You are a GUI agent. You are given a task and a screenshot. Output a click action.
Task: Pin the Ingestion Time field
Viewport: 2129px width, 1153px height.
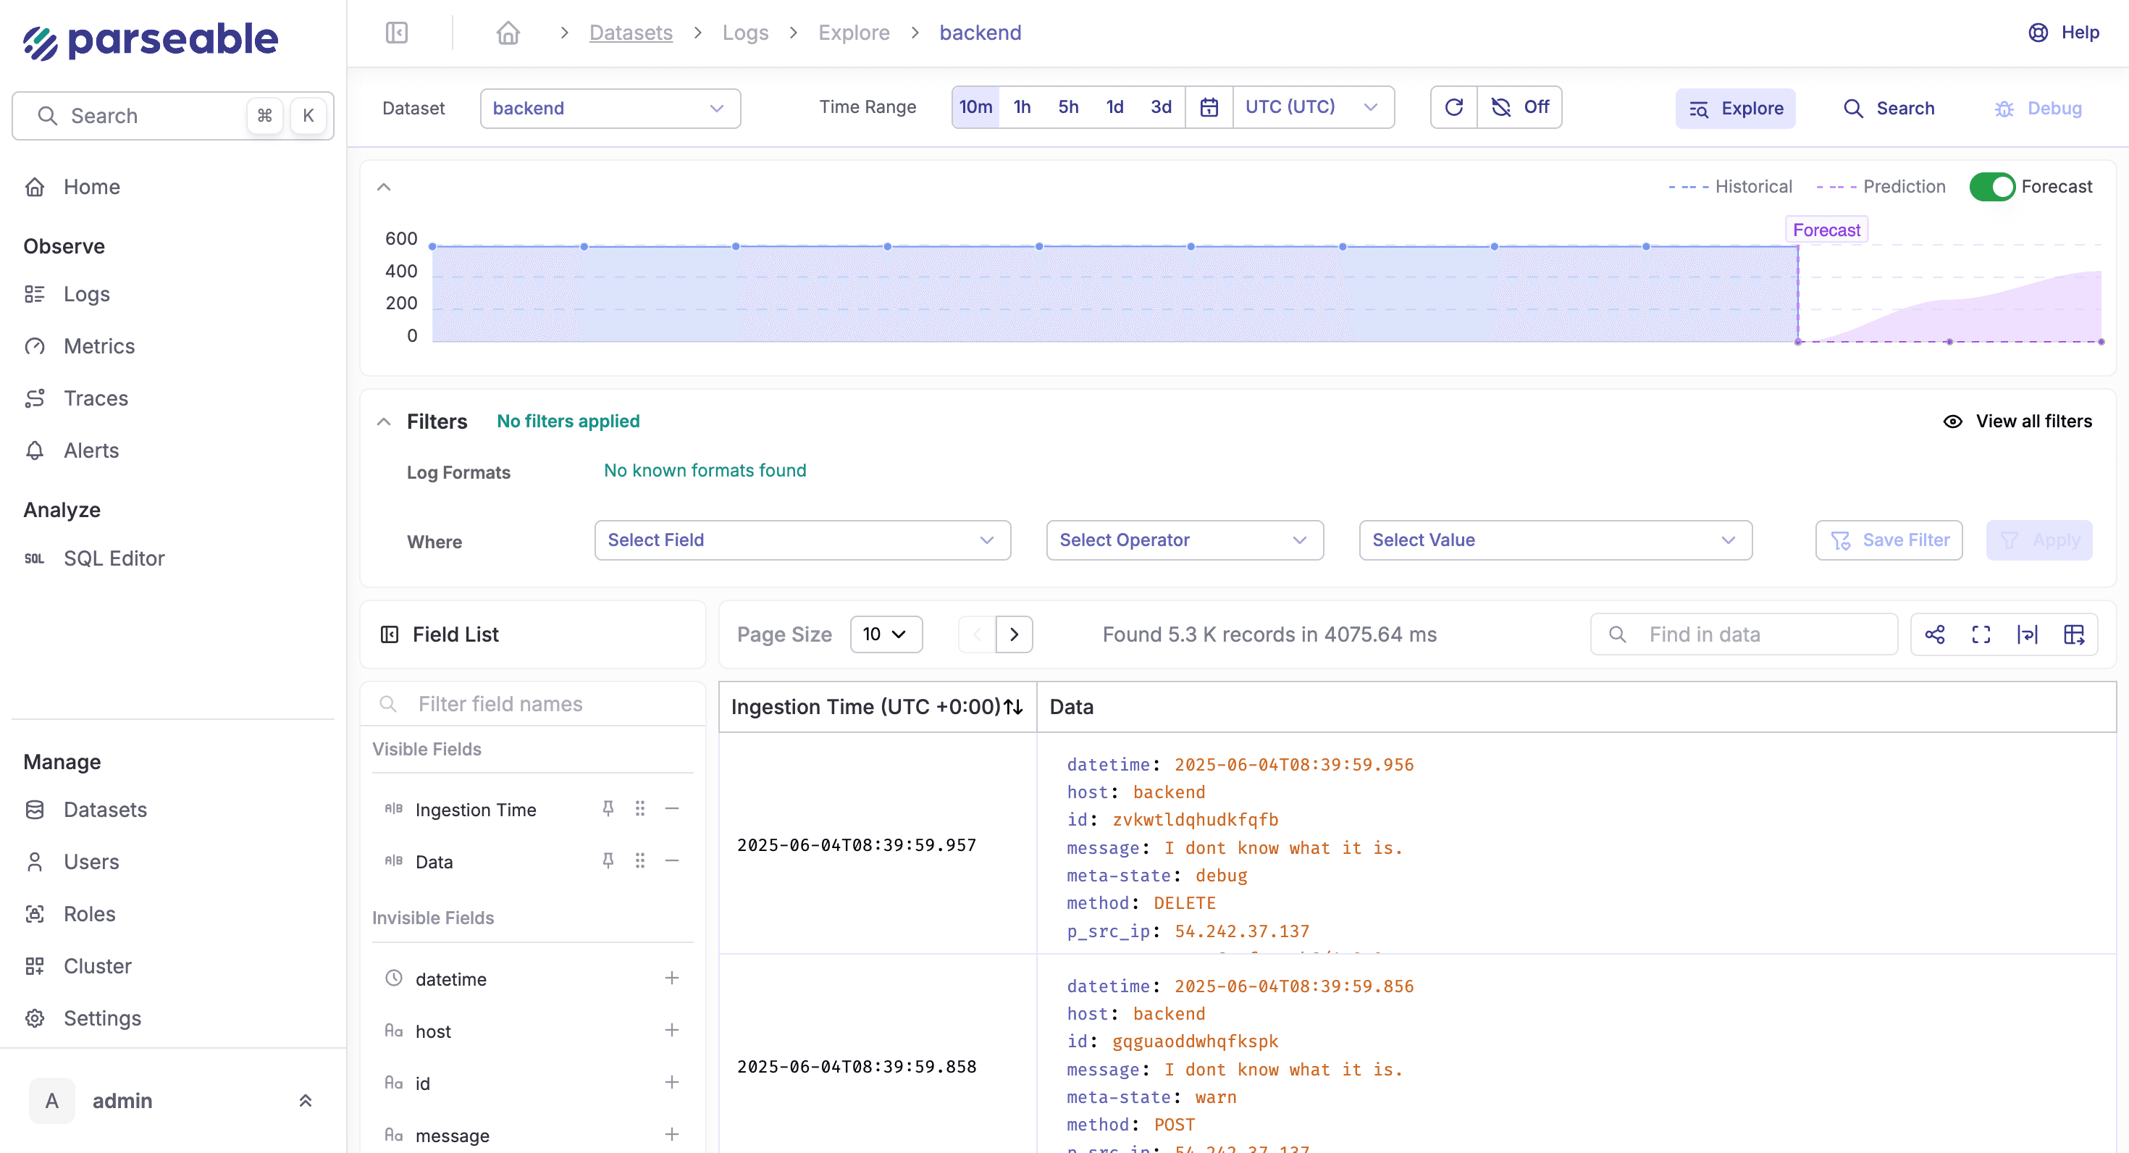pos(608,808)
